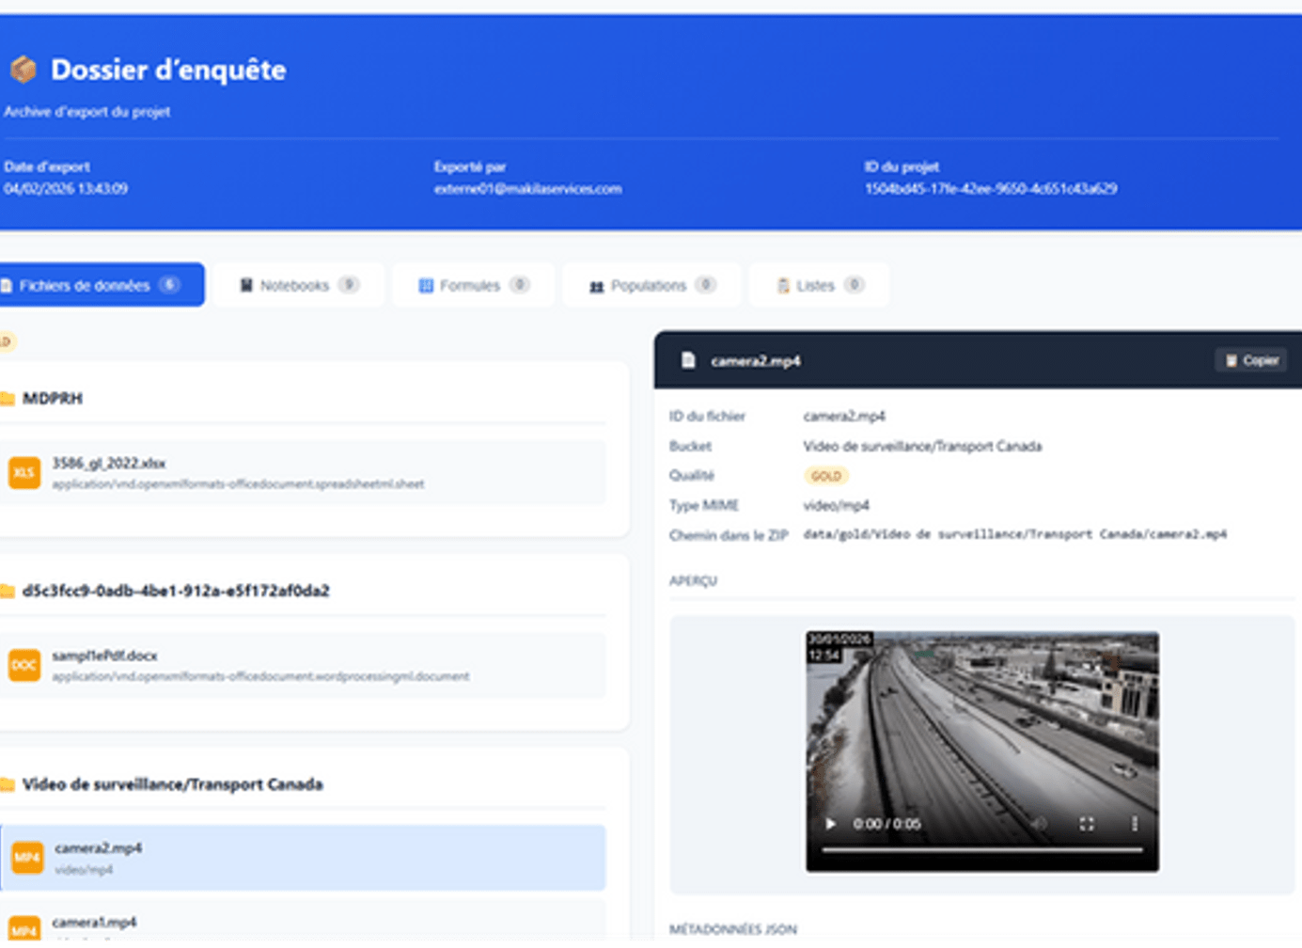Click the document icon beside camera2.mp4 header
The width and height of the screenshot is (1302, 948).
point(688,360)
